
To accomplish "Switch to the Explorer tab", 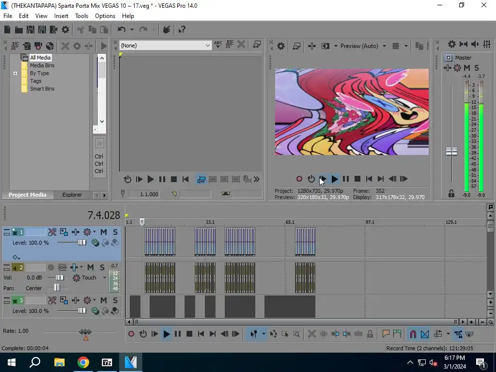I will pyautogui.click(x=72, y=195).
